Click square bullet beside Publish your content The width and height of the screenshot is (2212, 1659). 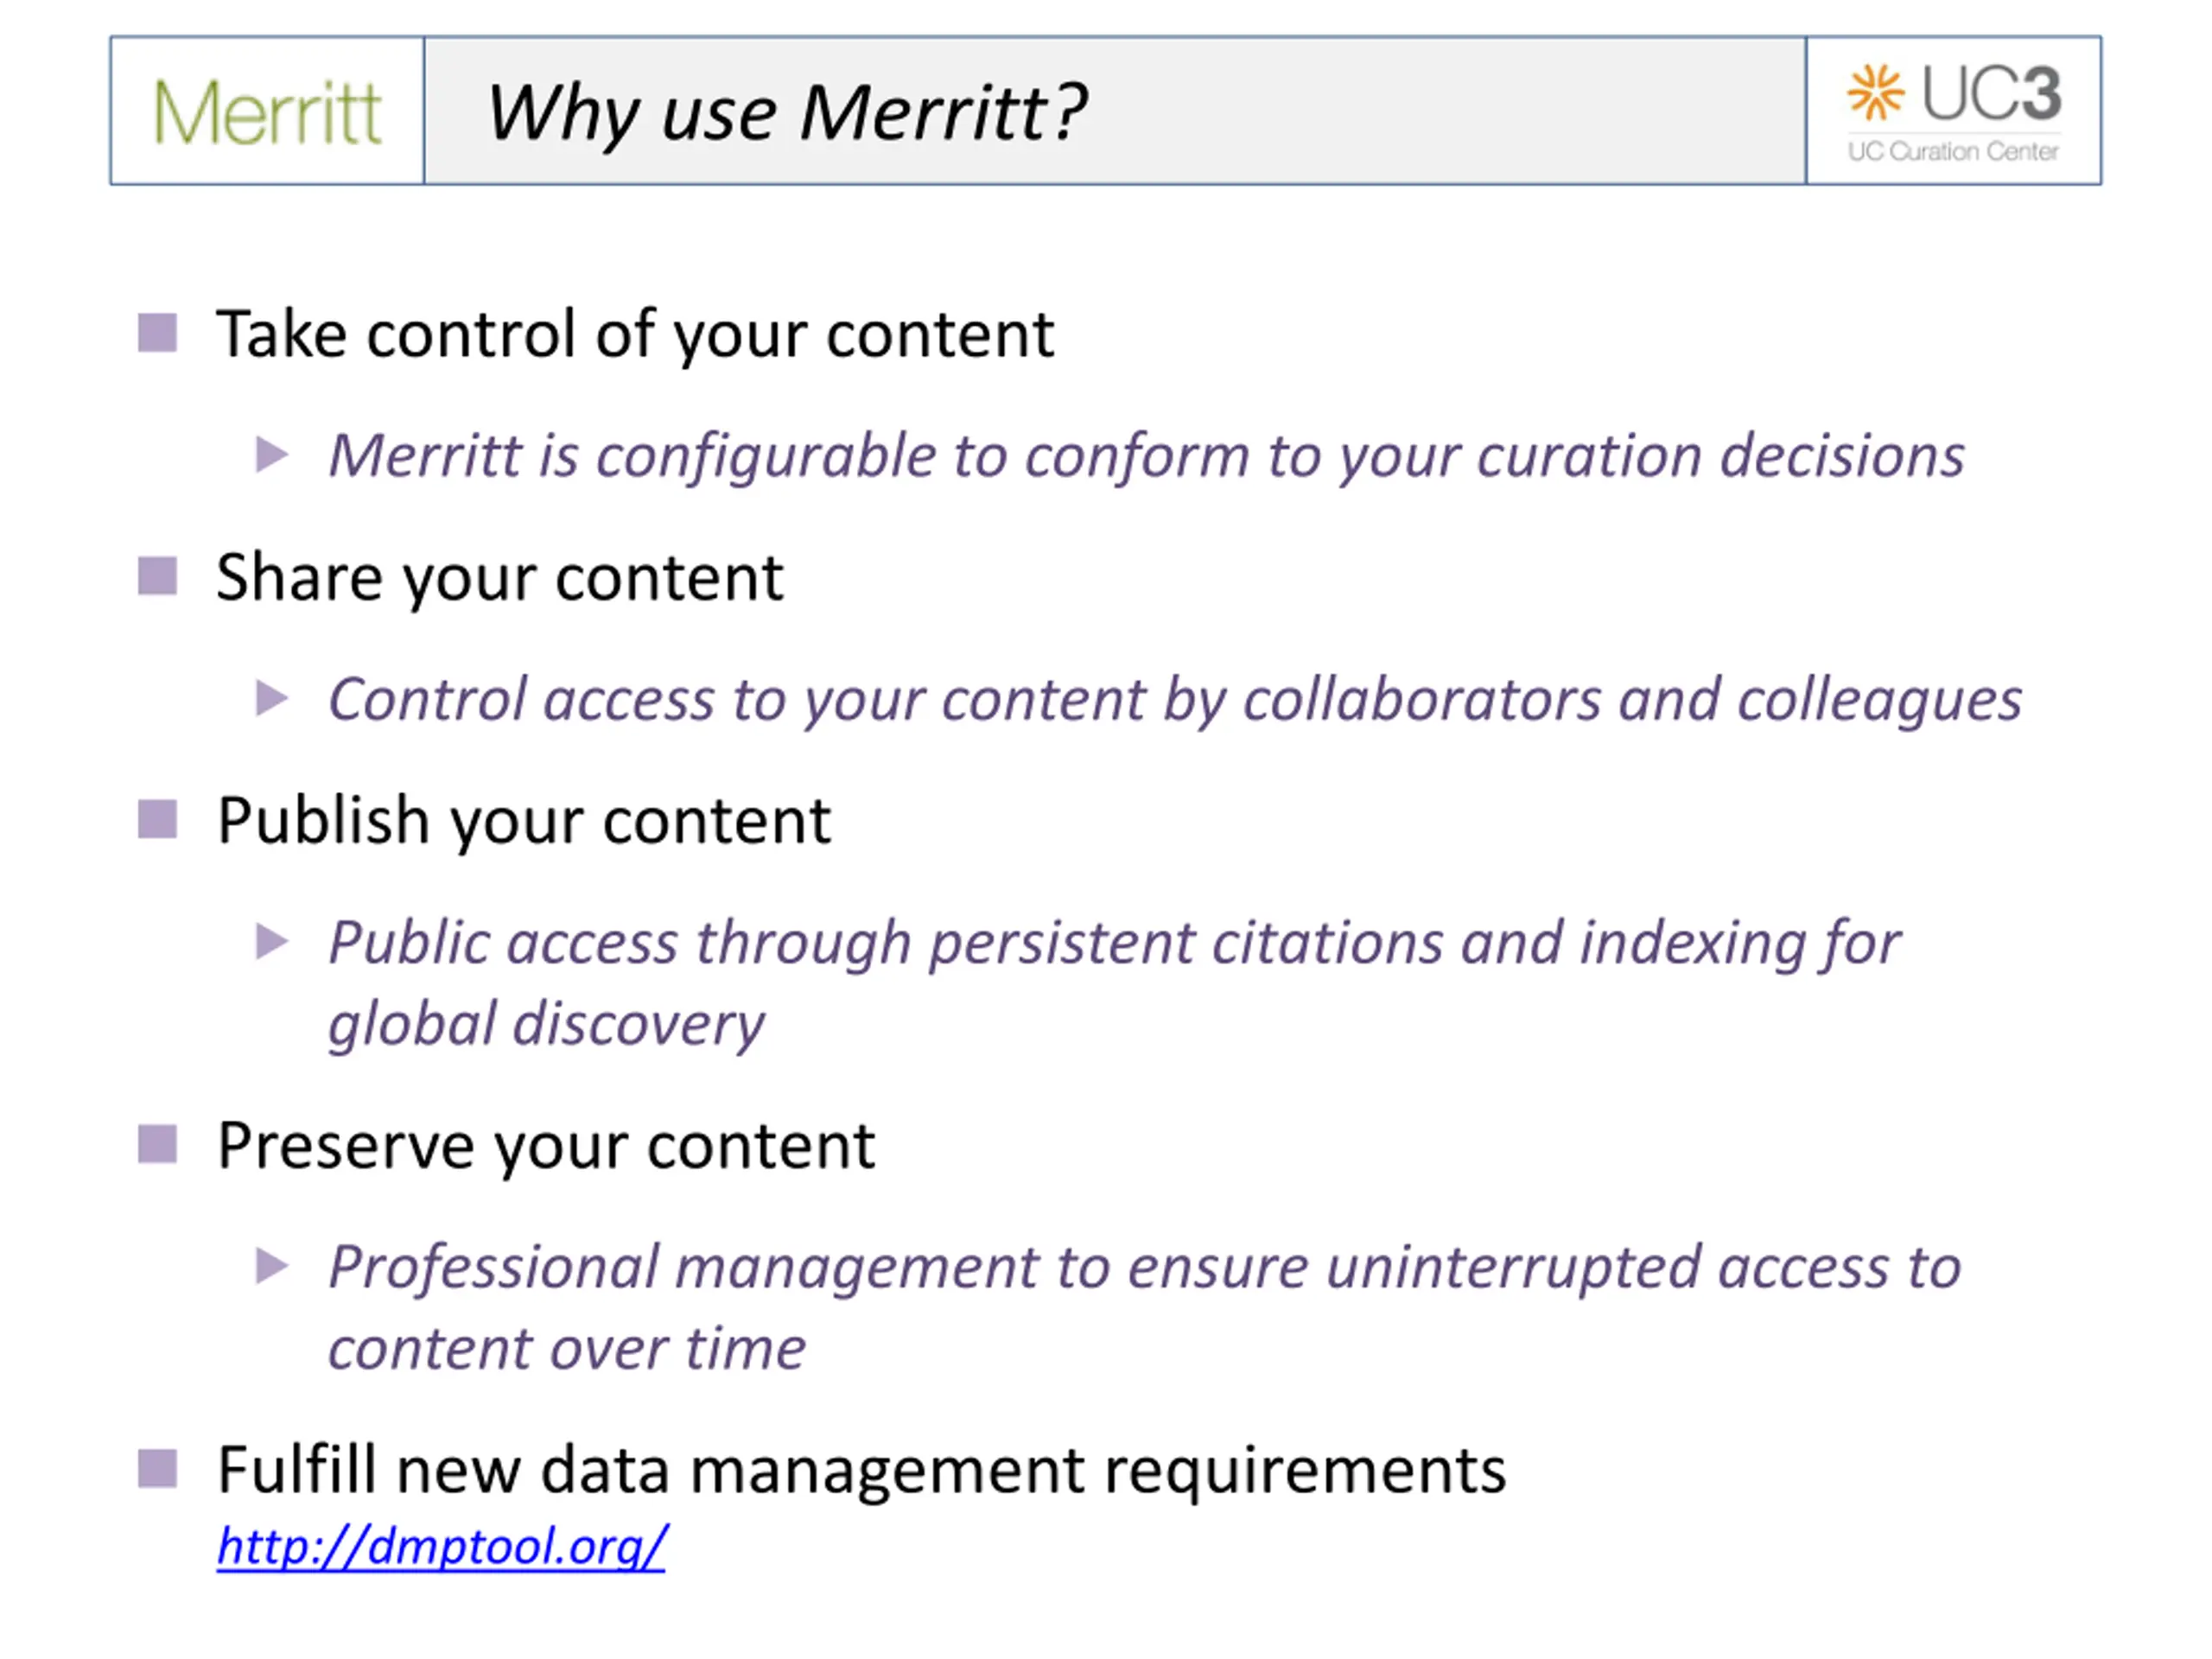(157, 820)
